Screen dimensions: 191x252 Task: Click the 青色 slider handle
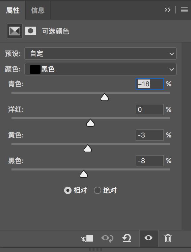105,97
